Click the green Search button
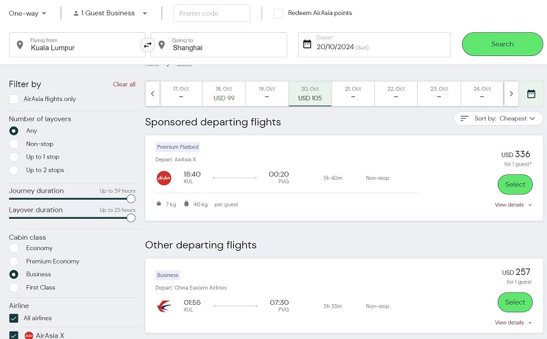Screen dimensions: 547x339 (x=503, y=44)
